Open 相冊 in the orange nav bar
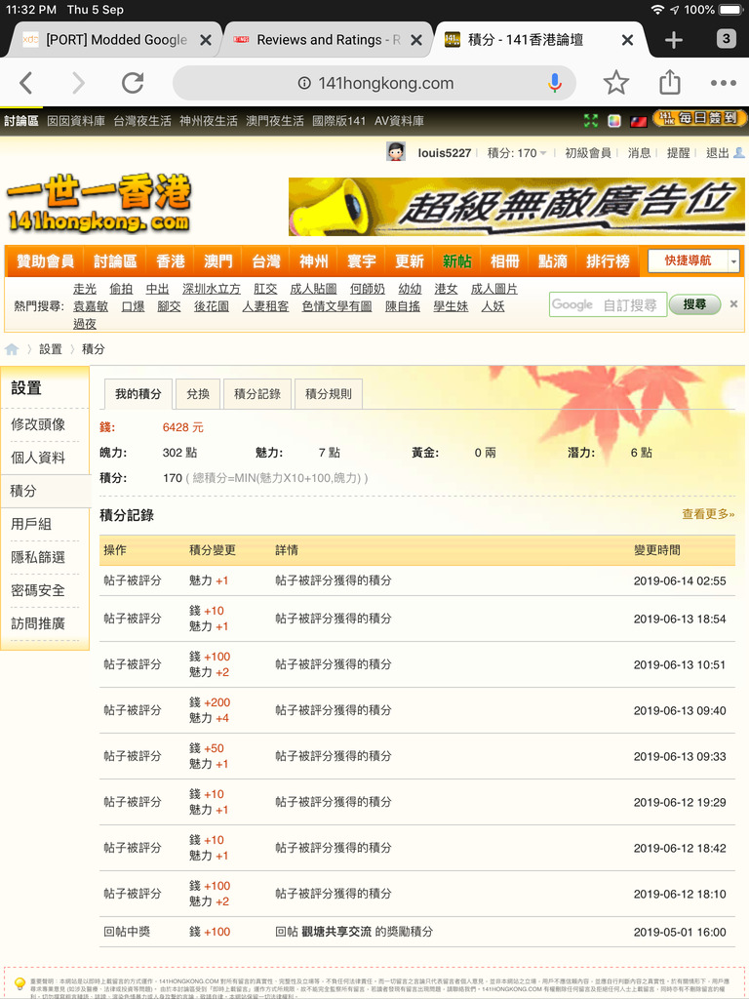This screenshot has height=999, width=749. pos(504,261)
